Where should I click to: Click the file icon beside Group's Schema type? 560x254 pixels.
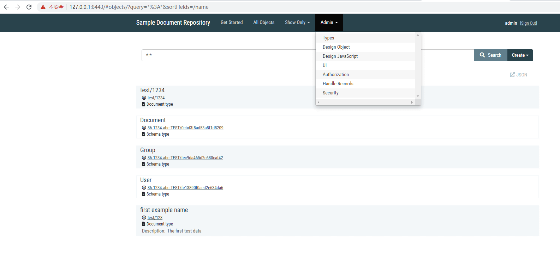click(x=143, y=164)
